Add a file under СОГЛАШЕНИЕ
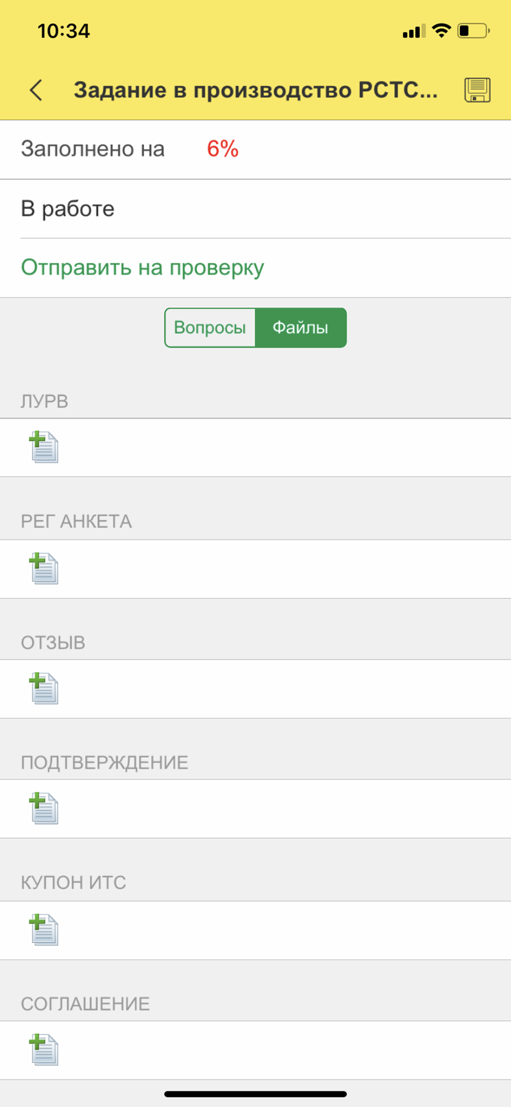511x1107 pixels. click(44, 1049)
